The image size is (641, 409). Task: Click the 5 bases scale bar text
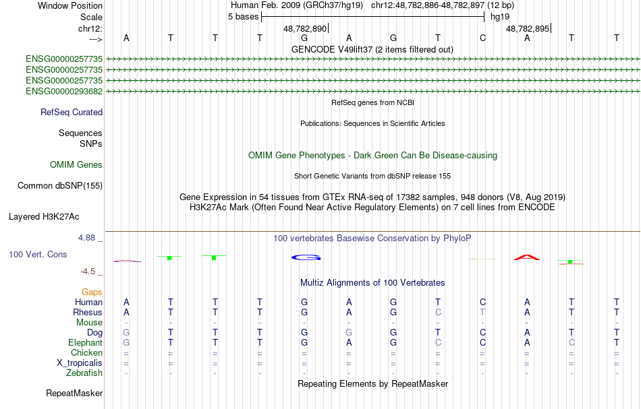[243, 17]
